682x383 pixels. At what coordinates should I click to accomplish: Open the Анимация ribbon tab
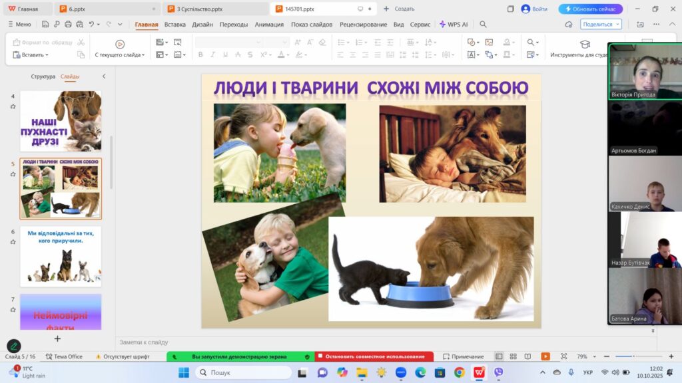268,24
